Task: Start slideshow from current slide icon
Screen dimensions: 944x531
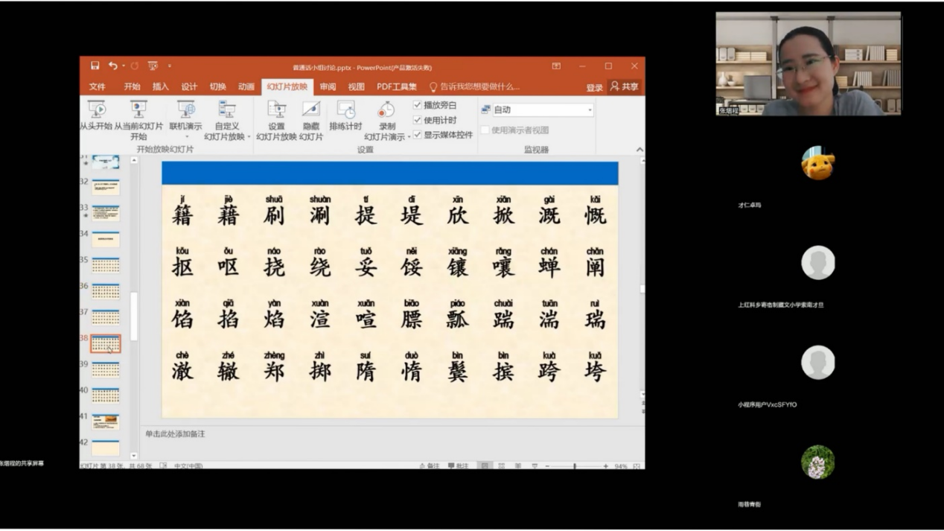Action: click(138, 110)
